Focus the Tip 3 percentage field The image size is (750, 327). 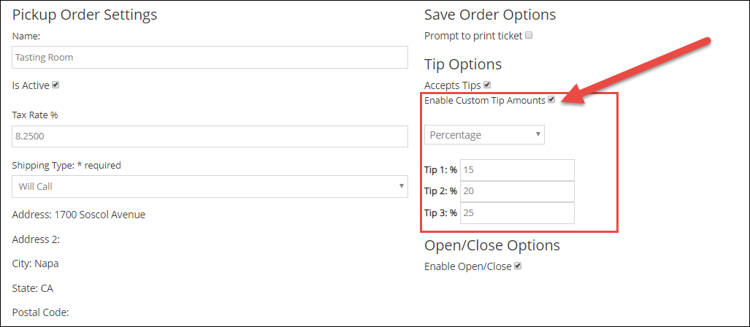click(x=516, y=213)
